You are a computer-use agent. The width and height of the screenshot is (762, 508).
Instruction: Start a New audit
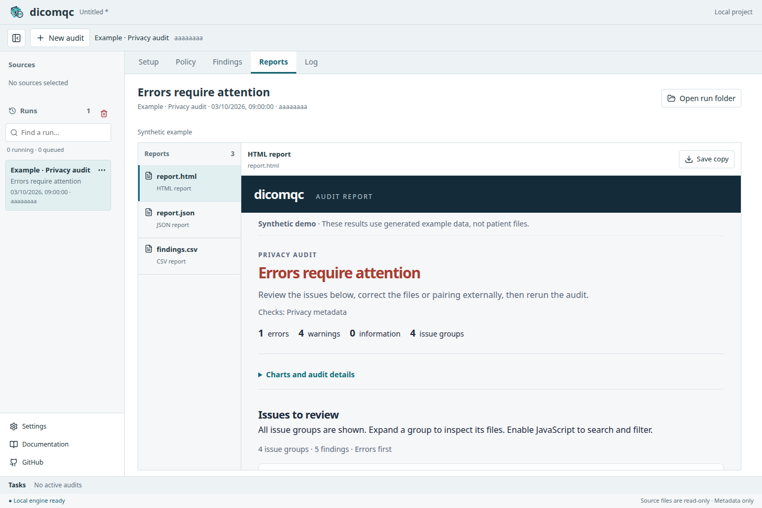pos(60,38)
